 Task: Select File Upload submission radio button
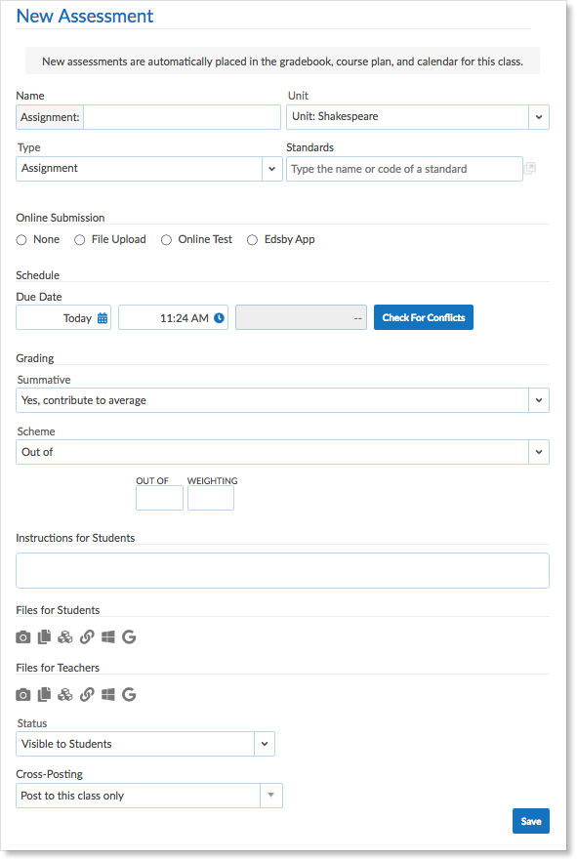(80, 240)
